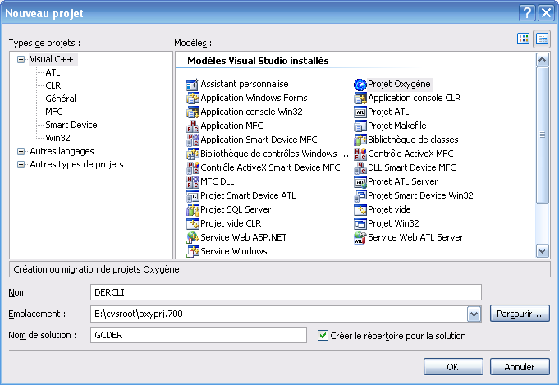The height and width of the screenshot is (385, 559).
Task: Click the Annuler button
Action: 520,367
